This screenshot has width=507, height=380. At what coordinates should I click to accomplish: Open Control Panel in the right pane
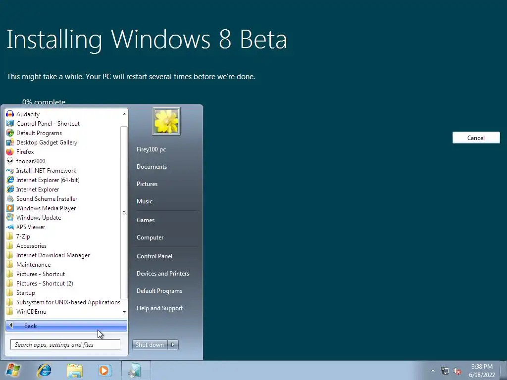pos(154,256)
